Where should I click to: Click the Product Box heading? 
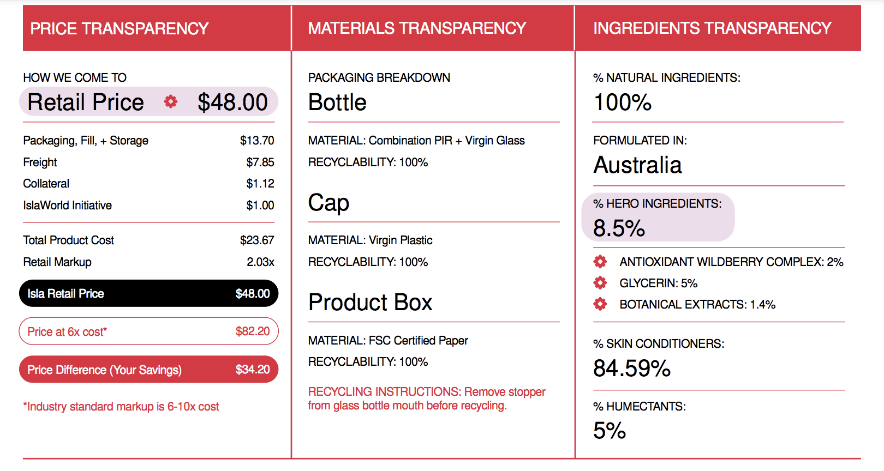tap(370, 303)
